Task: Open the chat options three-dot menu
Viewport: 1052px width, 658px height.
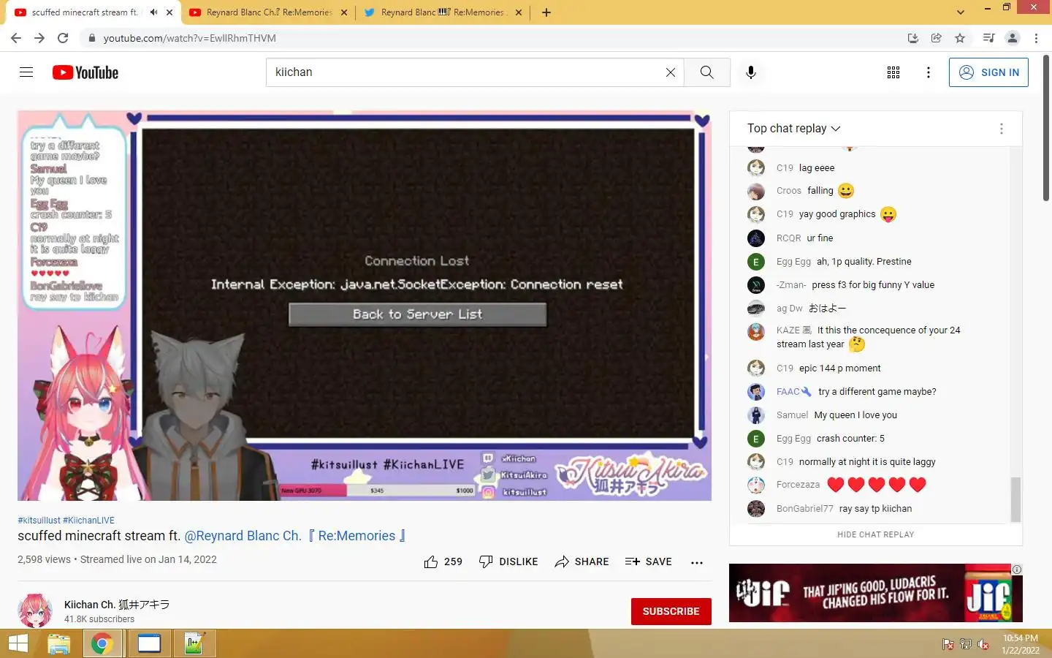Action: click(x=1001, y=129)
